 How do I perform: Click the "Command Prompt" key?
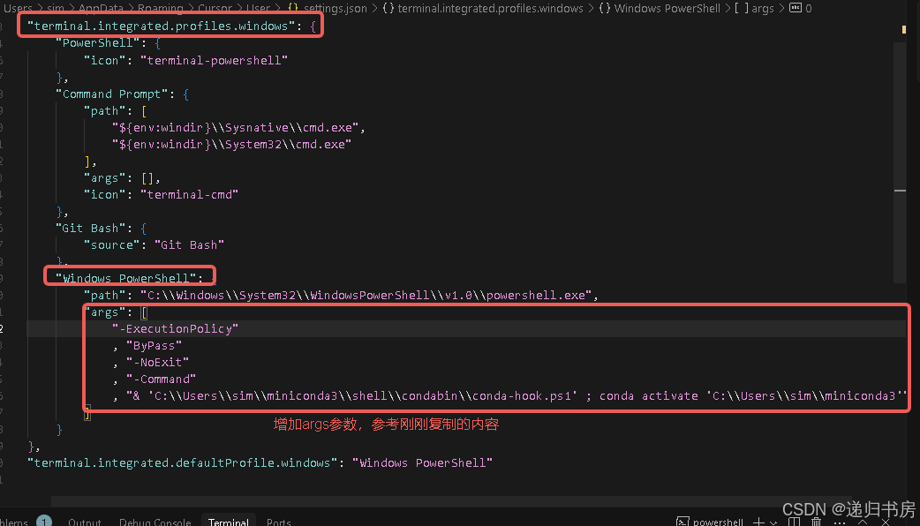(x=111, y=94)
